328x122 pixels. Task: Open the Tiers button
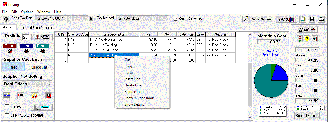(42, 107)
